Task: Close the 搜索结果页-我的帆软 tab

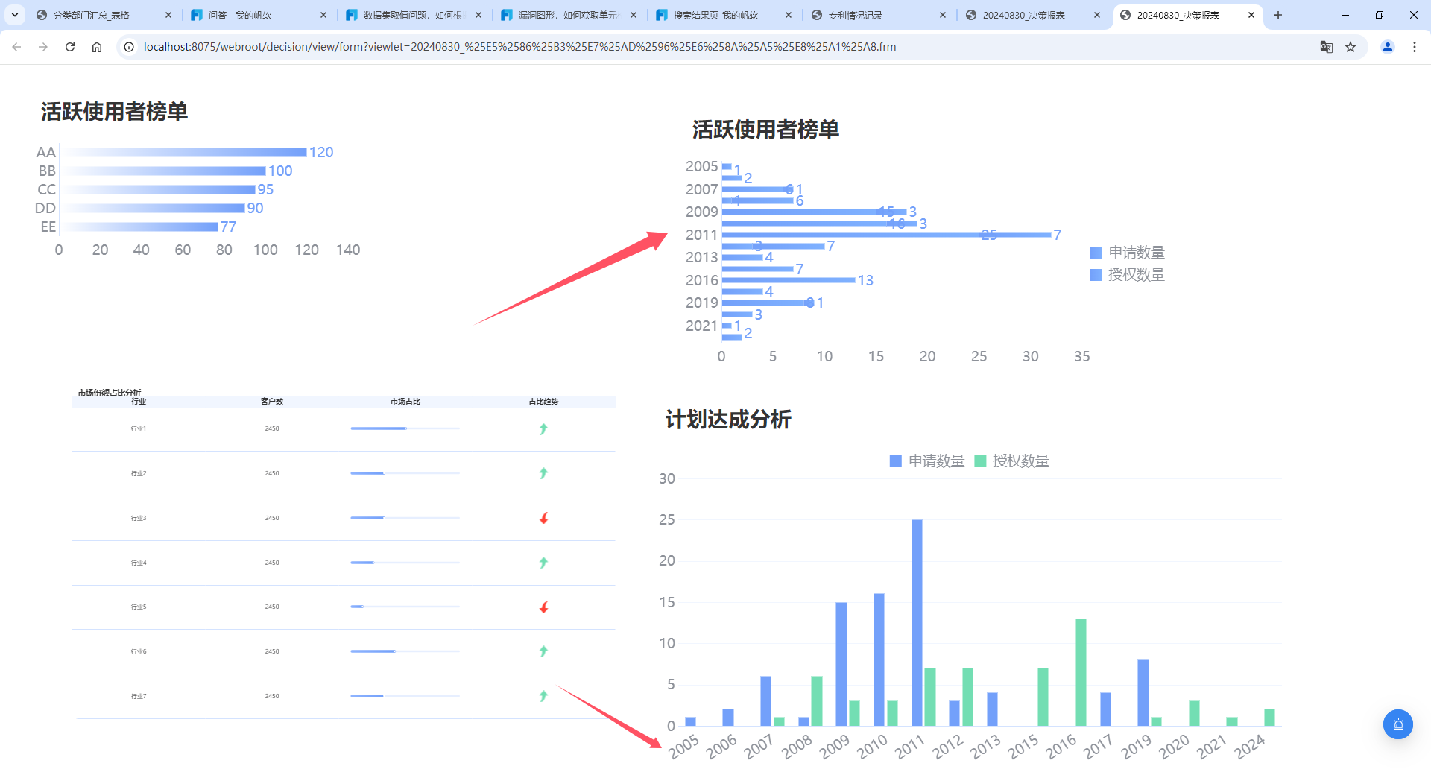Action: pos(789,15)
